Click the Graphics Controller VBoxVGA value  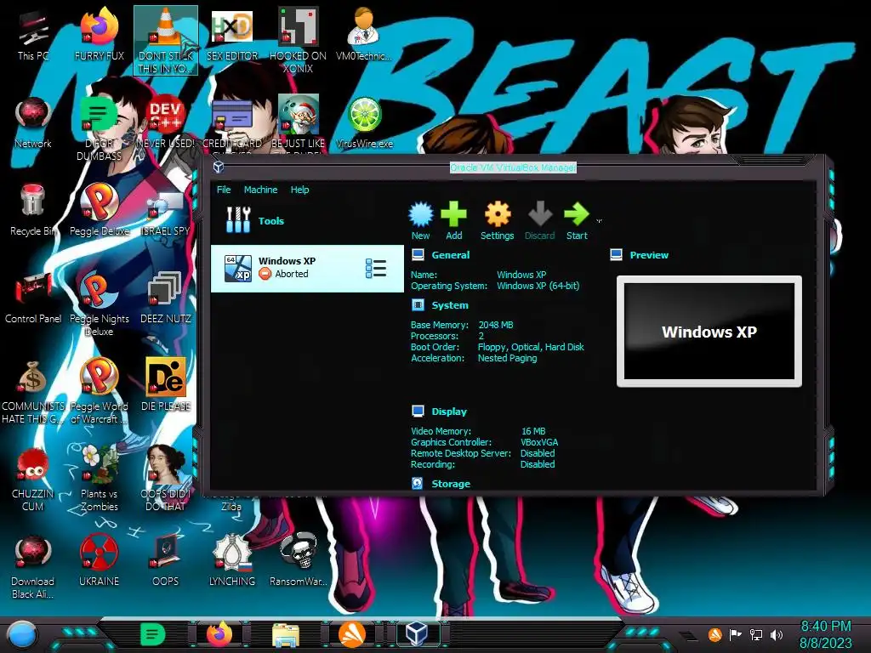click(538, 442)
